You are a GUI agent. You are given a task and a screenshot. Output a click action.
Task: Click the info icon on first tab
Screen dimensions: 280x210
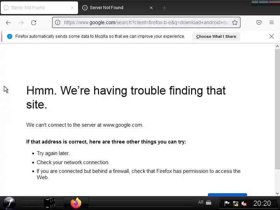pyautogui.click(x=6, y=8)
